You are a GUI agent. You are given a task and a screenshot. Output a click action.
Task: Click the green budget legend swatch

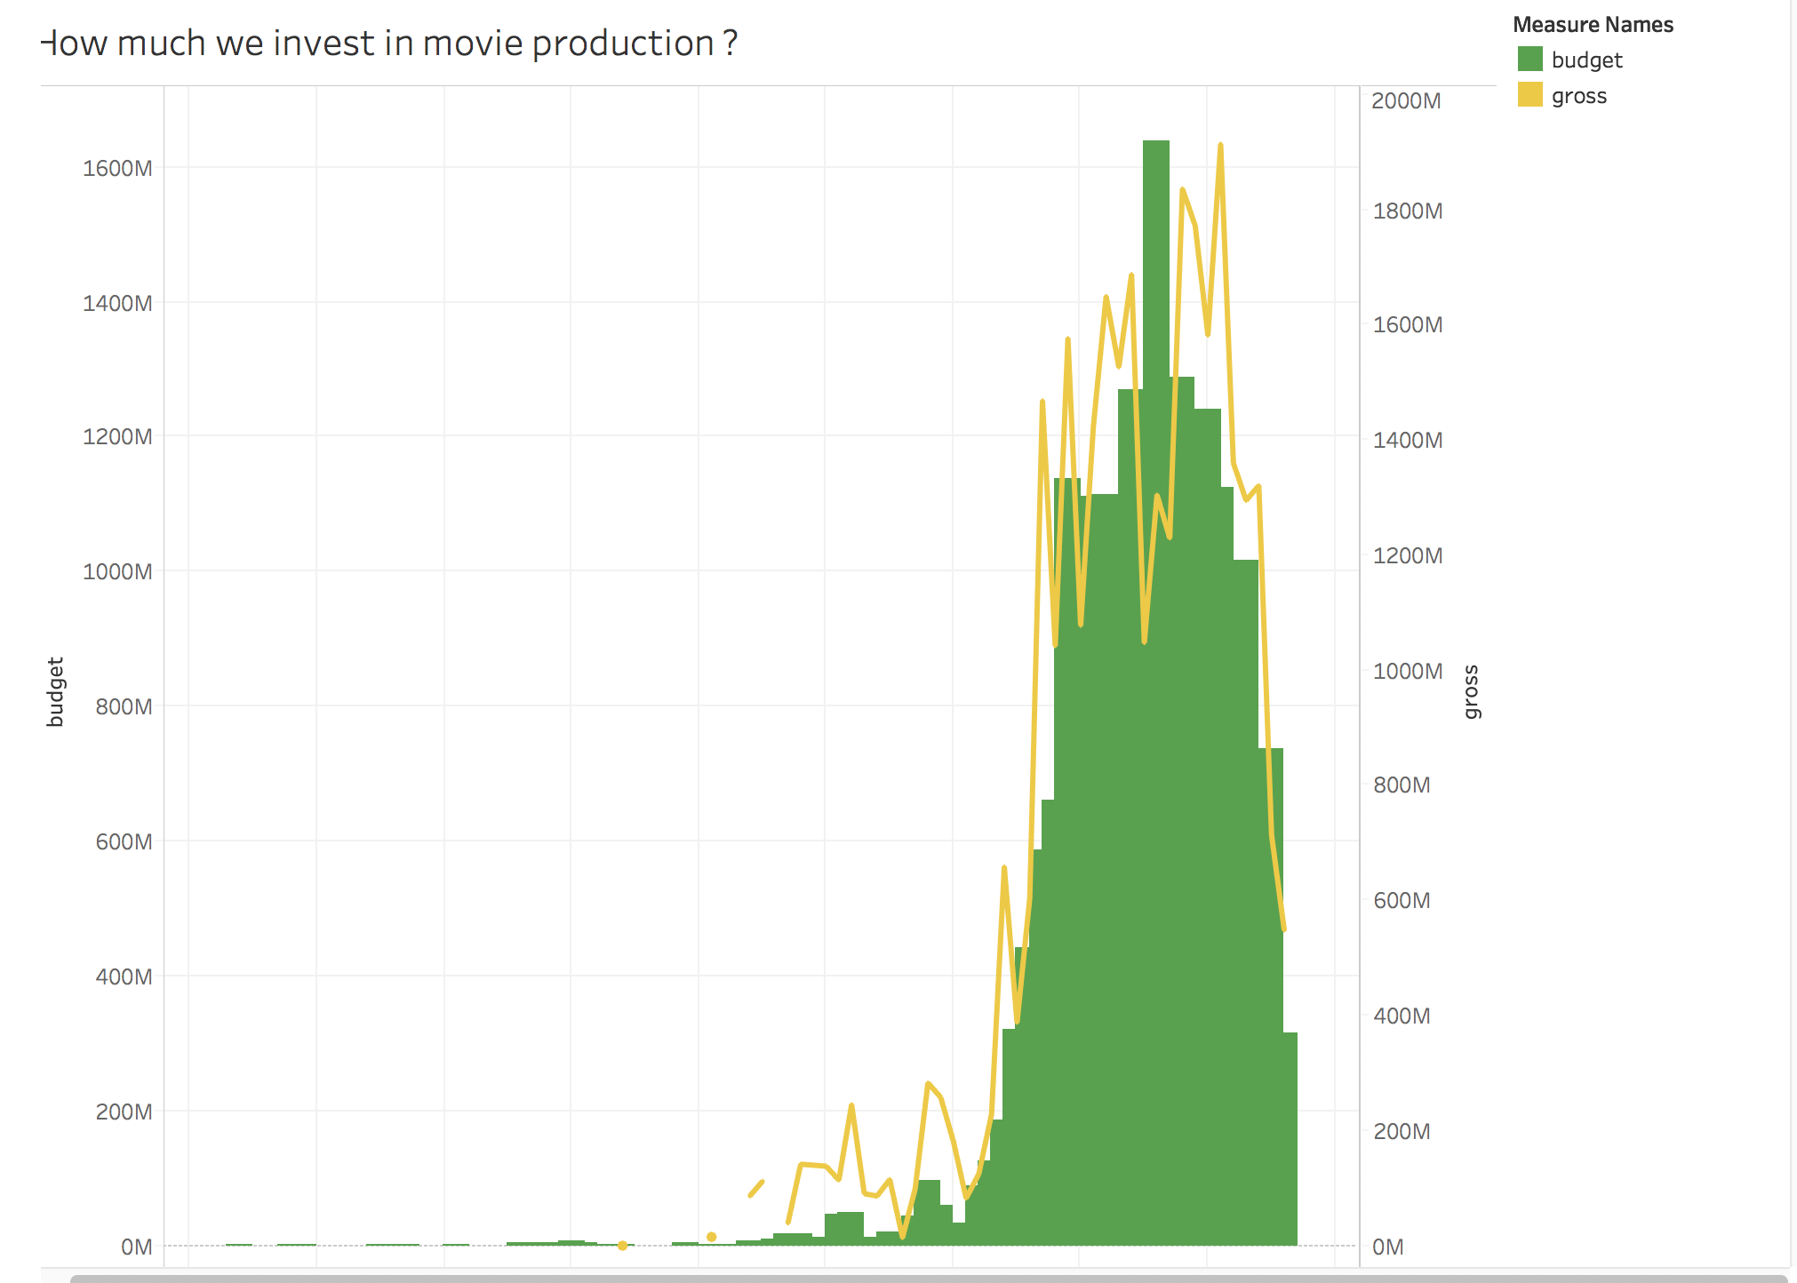pyautogui.click(x=1529, y=60)
